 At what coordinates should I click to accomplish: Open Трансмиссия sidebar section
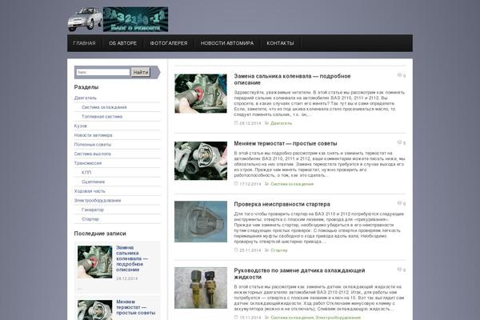click(87, 163)
